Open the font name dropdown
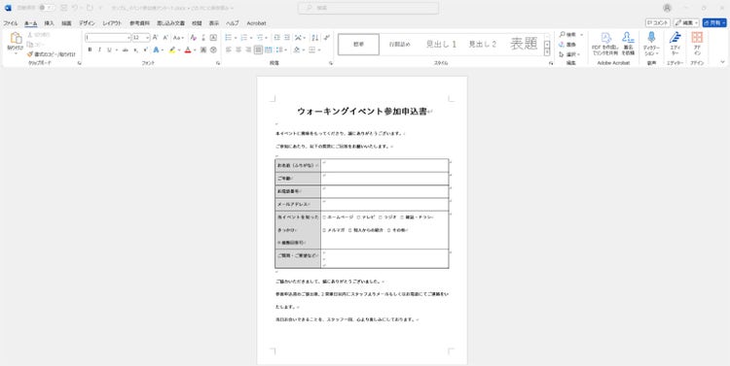Viewport: 730px width, 366px height. pyautogui.click(x=128, y=38)
